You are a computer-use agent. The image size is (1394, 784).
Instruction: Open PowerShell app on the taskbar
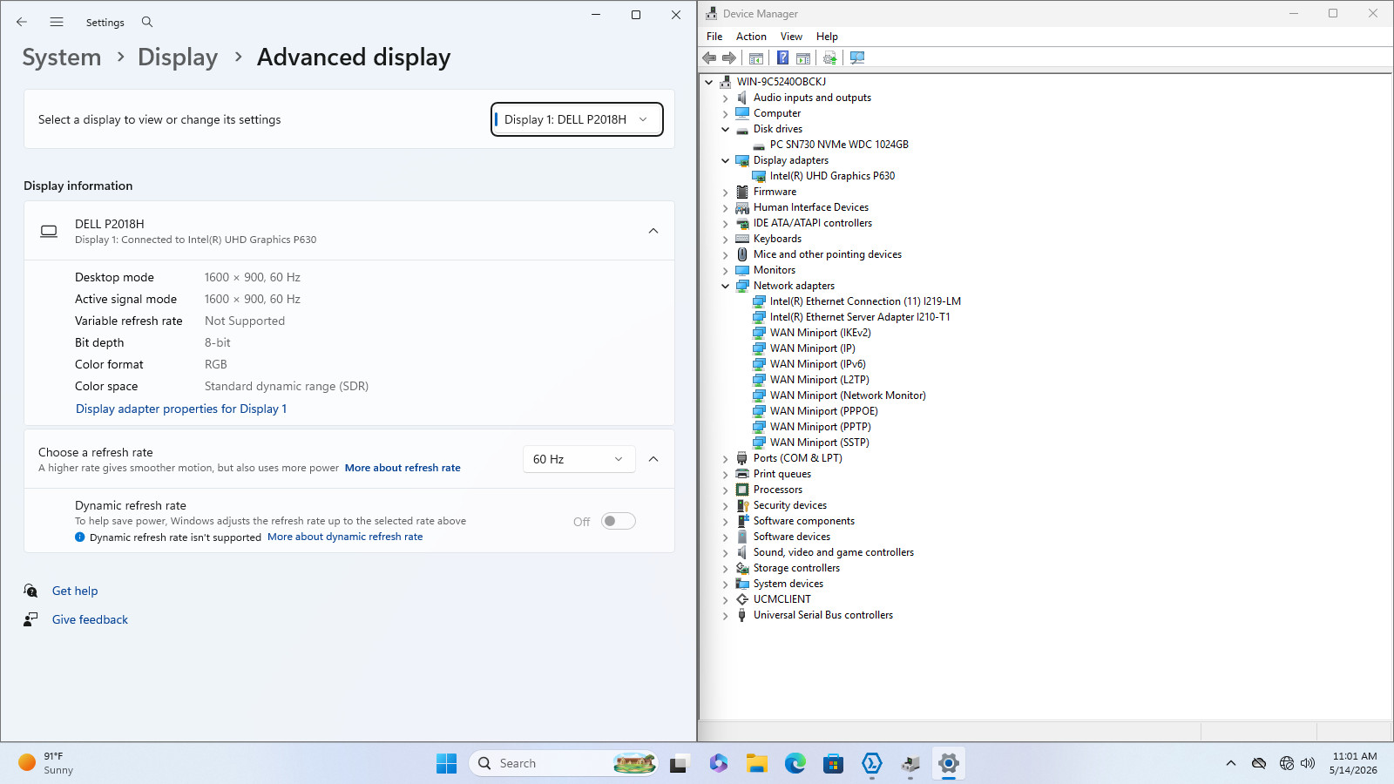pos(871,763)
